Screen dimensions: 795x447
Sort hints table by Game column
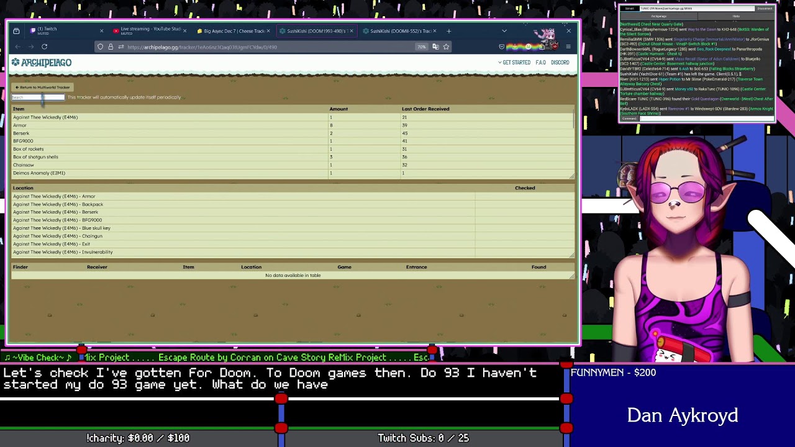344,267
